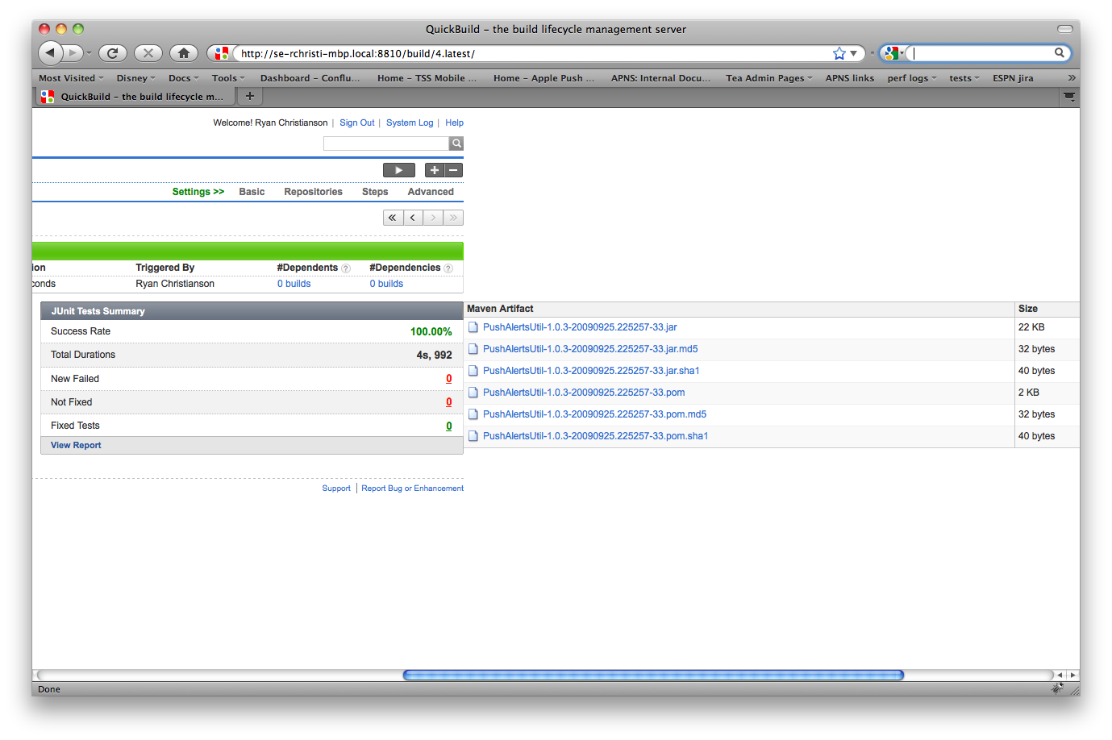Image resolution: width=1112 pixels, height=740 pixels.
Task: Click help icon next to #Dependents
Action: (346, 268)
